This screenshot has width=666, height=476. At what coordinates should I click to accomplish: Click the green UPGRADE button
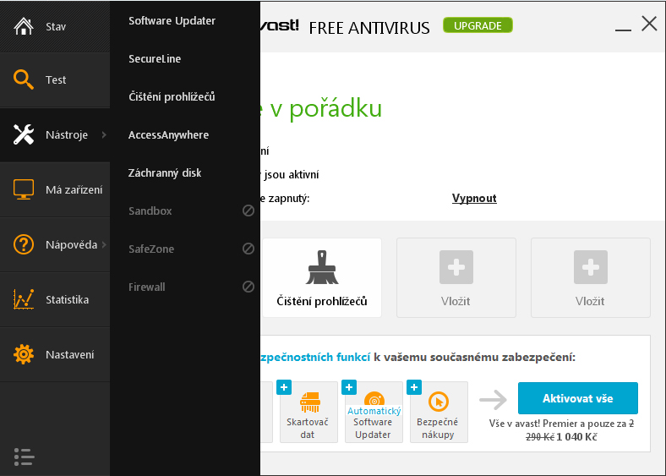(x=478, y=25)
